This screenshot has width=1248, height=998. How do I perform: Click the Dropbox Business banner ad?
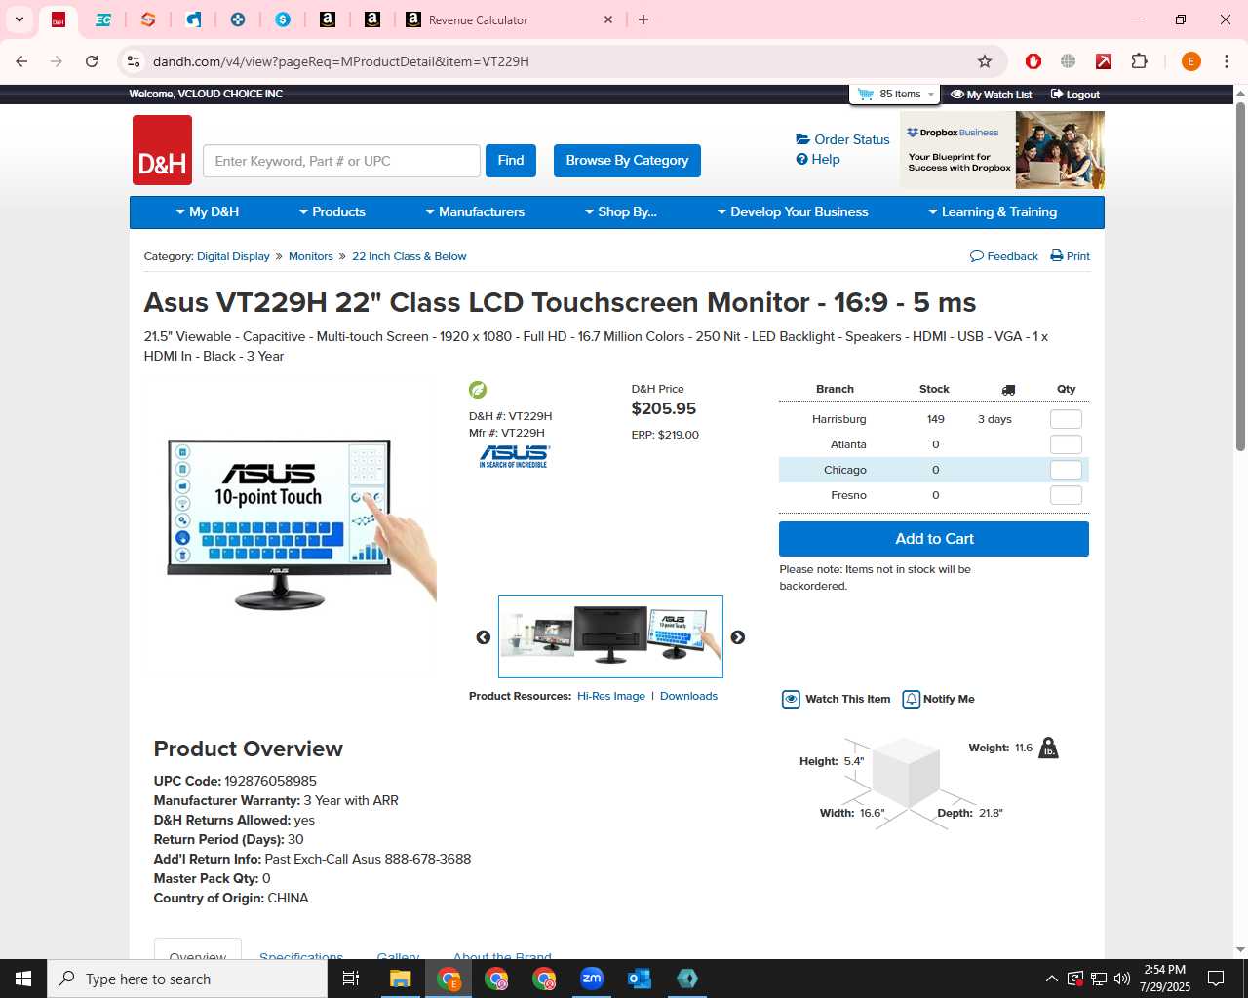click(1002, 150)
